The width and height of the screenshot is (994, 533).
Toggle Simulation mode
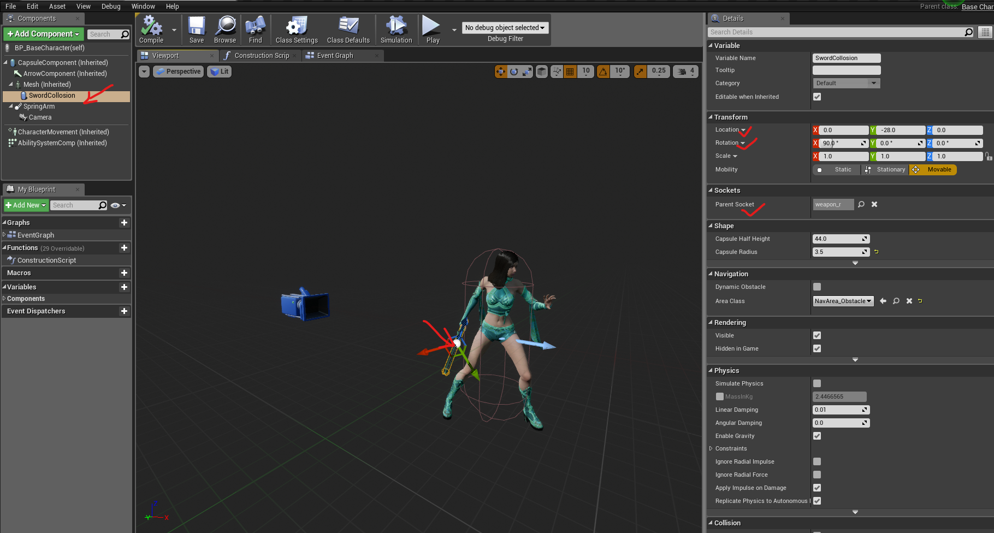pos(396,29)
